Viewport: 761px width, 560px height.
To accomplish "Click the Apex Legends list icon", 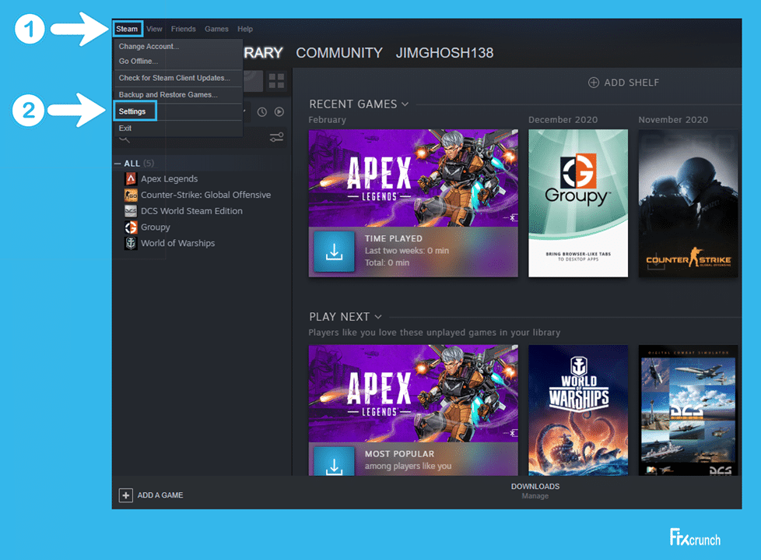I will coord(131,178).
